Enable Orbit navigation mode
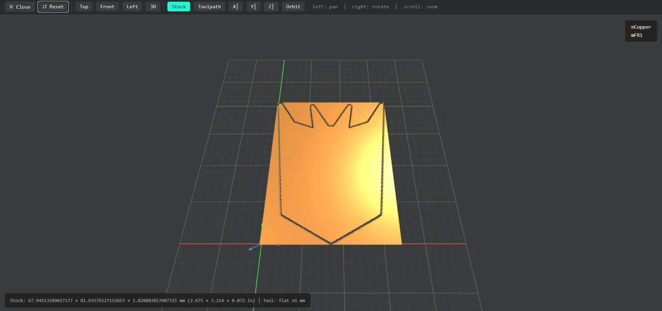This screenshot has height=311, width=662. coord(293,7)
